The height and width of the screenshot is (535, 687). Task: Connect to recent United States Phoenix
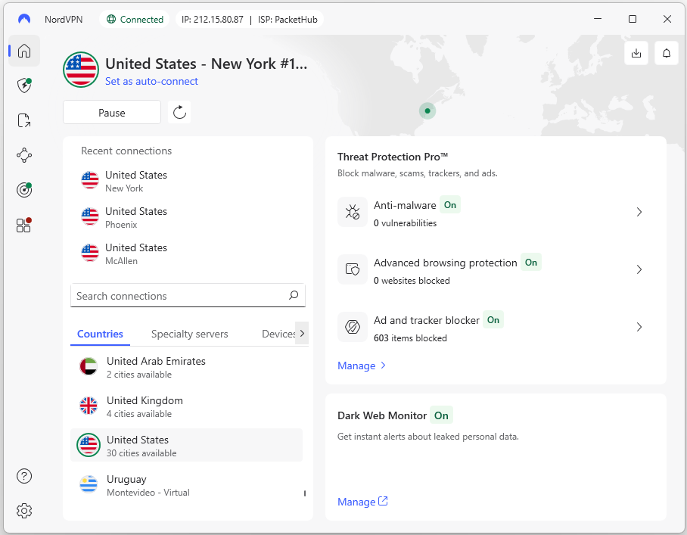(x=188, y=218)
